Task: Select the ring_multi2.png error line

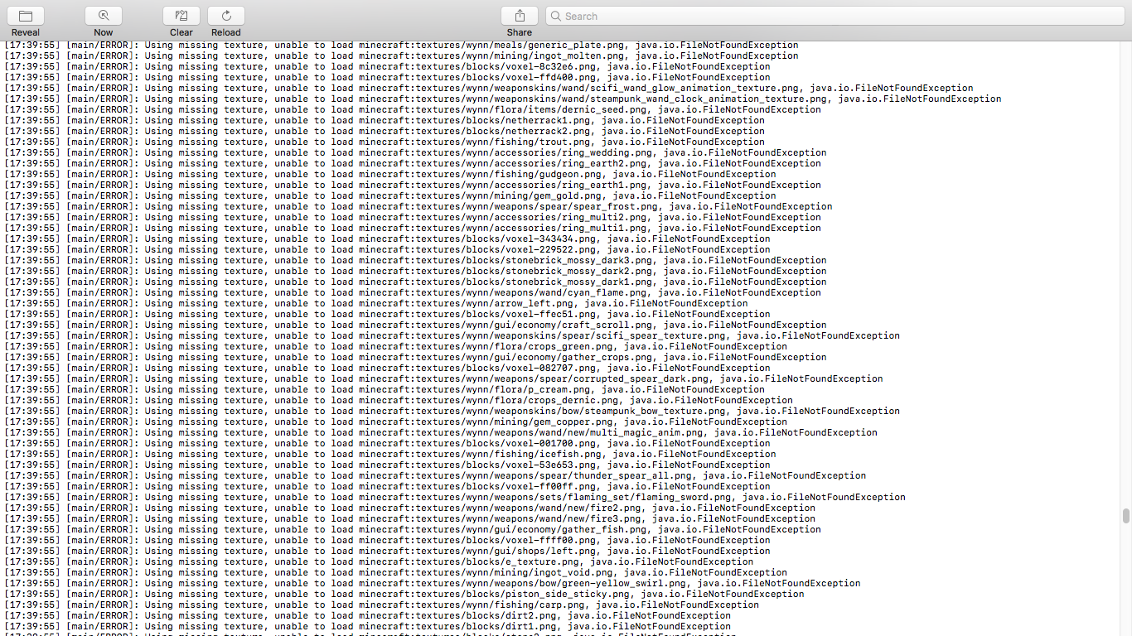Action: pyautogui.click(x=413, y=218)
